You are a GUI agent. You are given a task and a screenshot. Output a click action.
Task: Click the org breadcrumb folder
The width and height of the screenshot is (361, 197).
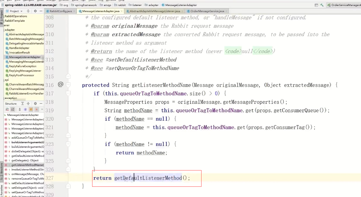coord(64,5)
